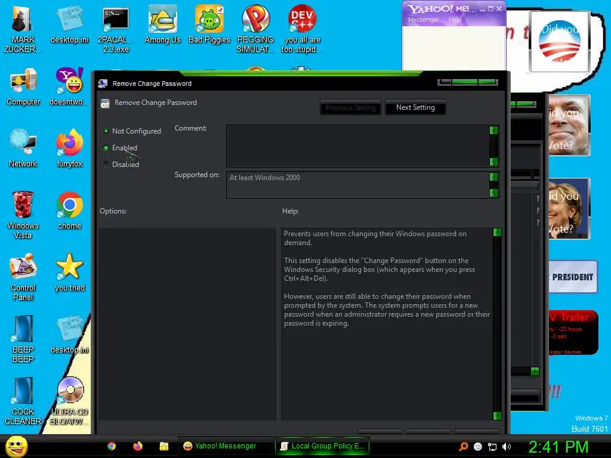Open the Bad Piggies desktop shortcut
Viewport: 611px width, 458px height.
point(209,24)
